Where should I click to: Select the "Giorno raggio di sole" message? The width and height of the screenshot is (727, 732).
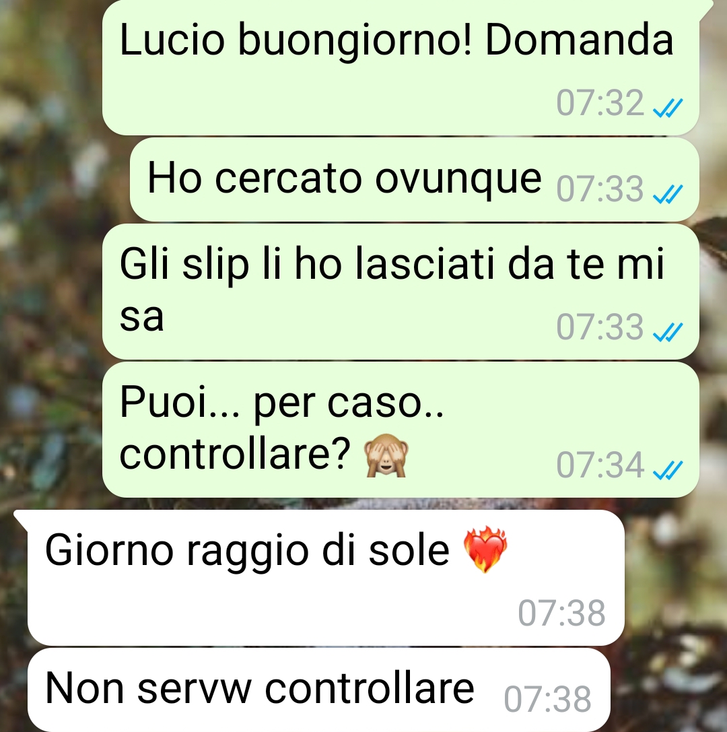[326, 578]
